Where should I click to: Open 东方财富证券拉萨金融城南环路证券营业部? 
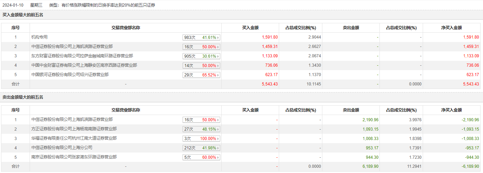point(82,56)
